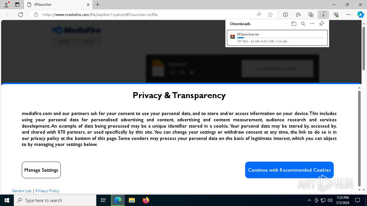Viewport: 367px width, 206px height.
Task: Click Continue with Recommended Cookies
Action: point(289,170)
